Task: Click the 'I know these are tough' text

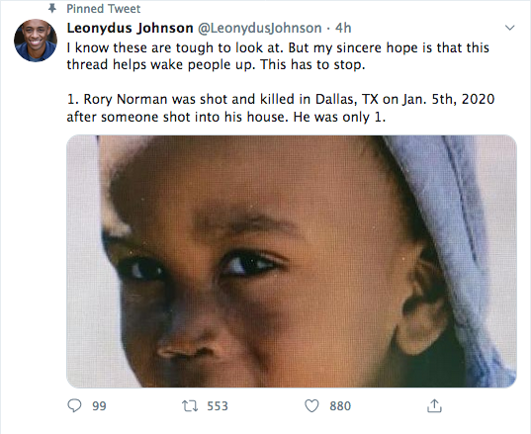Action: 140,48
